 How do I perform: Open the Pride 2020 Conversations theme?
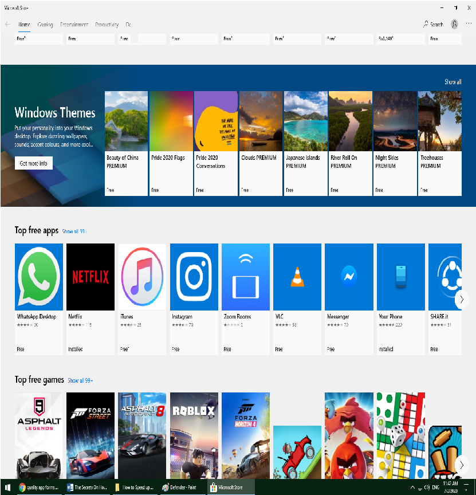click(216, 143)
